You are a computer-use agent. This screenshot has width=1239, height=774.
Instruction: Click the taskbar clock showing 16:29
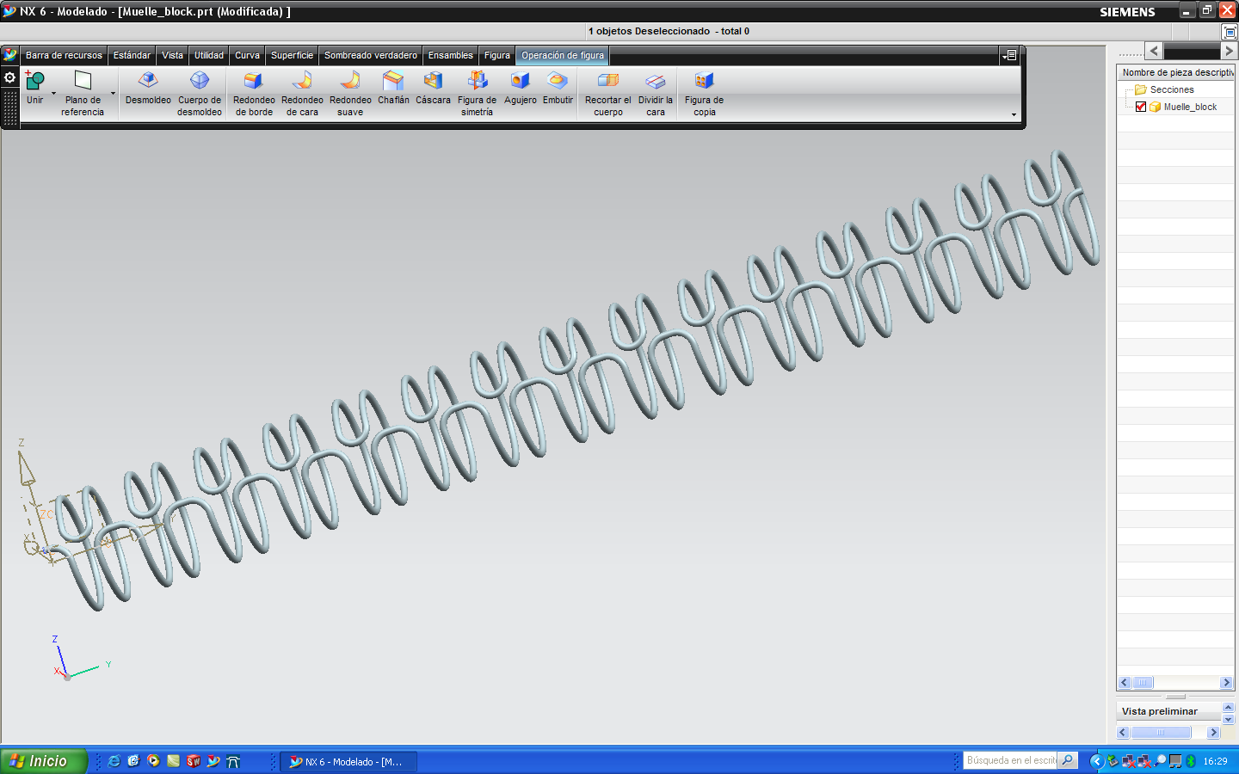coord(1215,761)
